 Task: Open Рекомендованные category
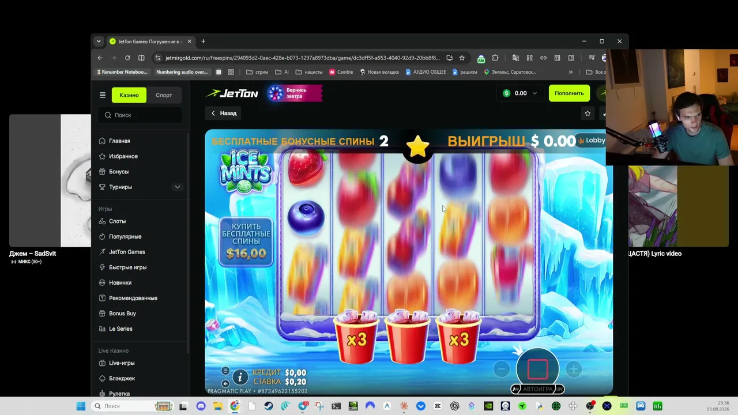pyautogui.click(x=133, y=298)
